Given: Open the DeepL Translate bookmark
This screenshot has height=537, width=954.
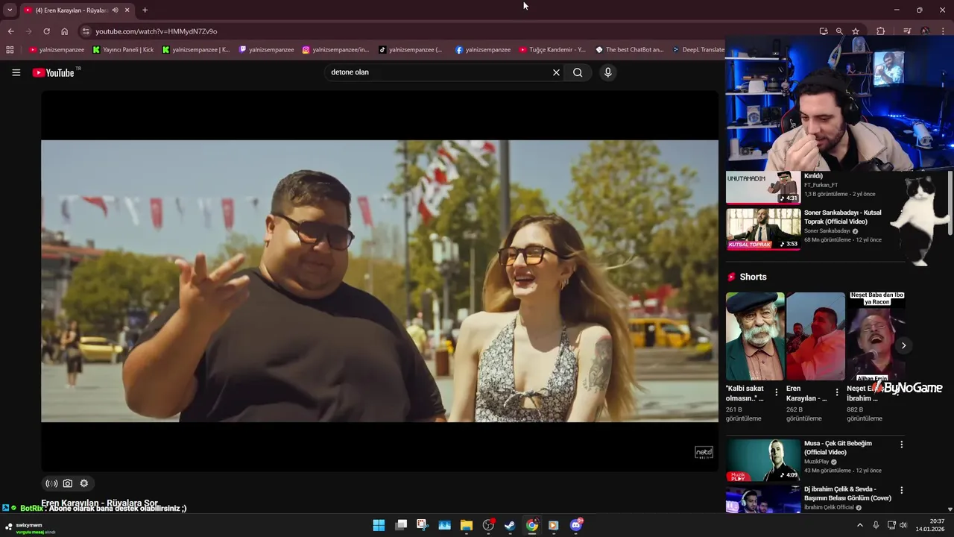Looking at the screenshot, I should [x=698, y=50].
